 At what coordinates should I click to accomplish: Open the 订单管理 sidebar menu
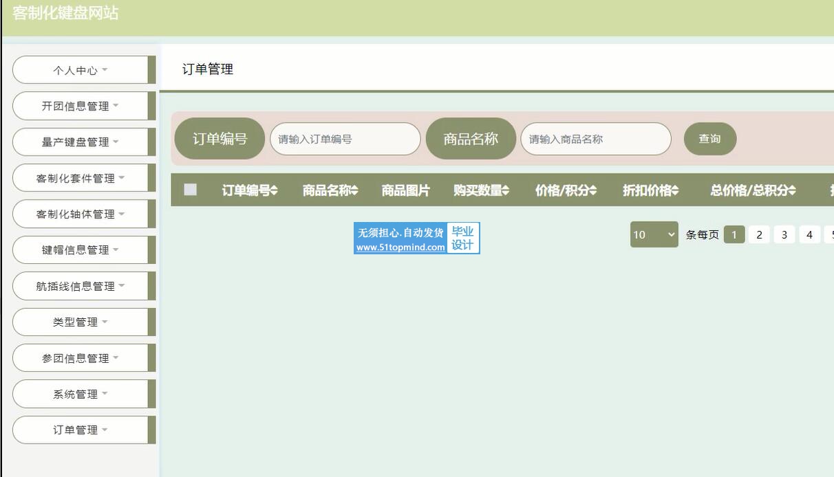pos(81,430)
